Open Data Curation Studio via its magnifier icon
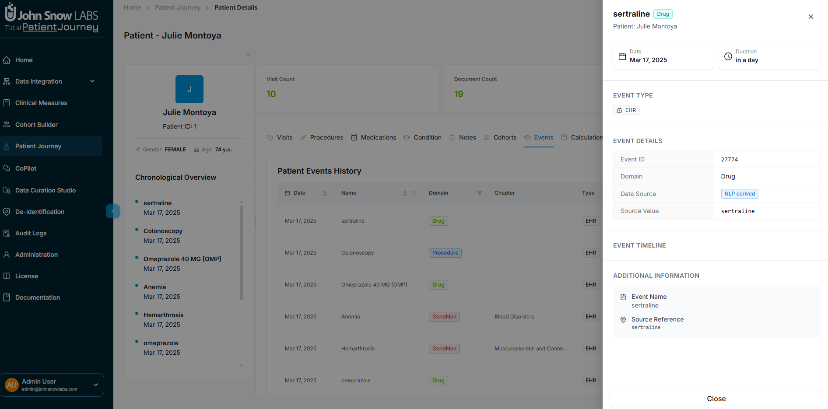 7,190
